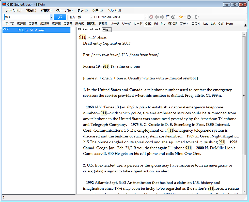Go back with the left arrow icon
Viewport: 249px width, 202px height.
click(157, 17)
